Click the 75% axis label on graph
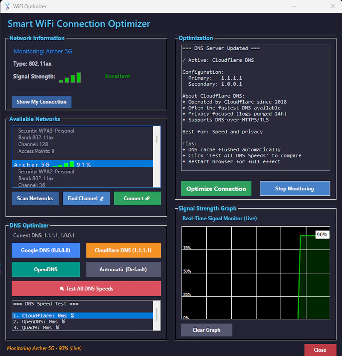The height and width of the screenshot is (356, 342). point(187,247)
